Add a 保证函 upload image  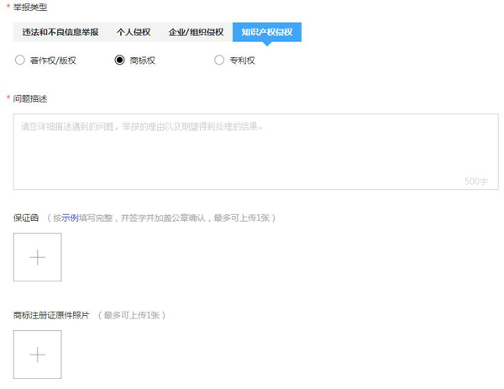coord(38,257)
